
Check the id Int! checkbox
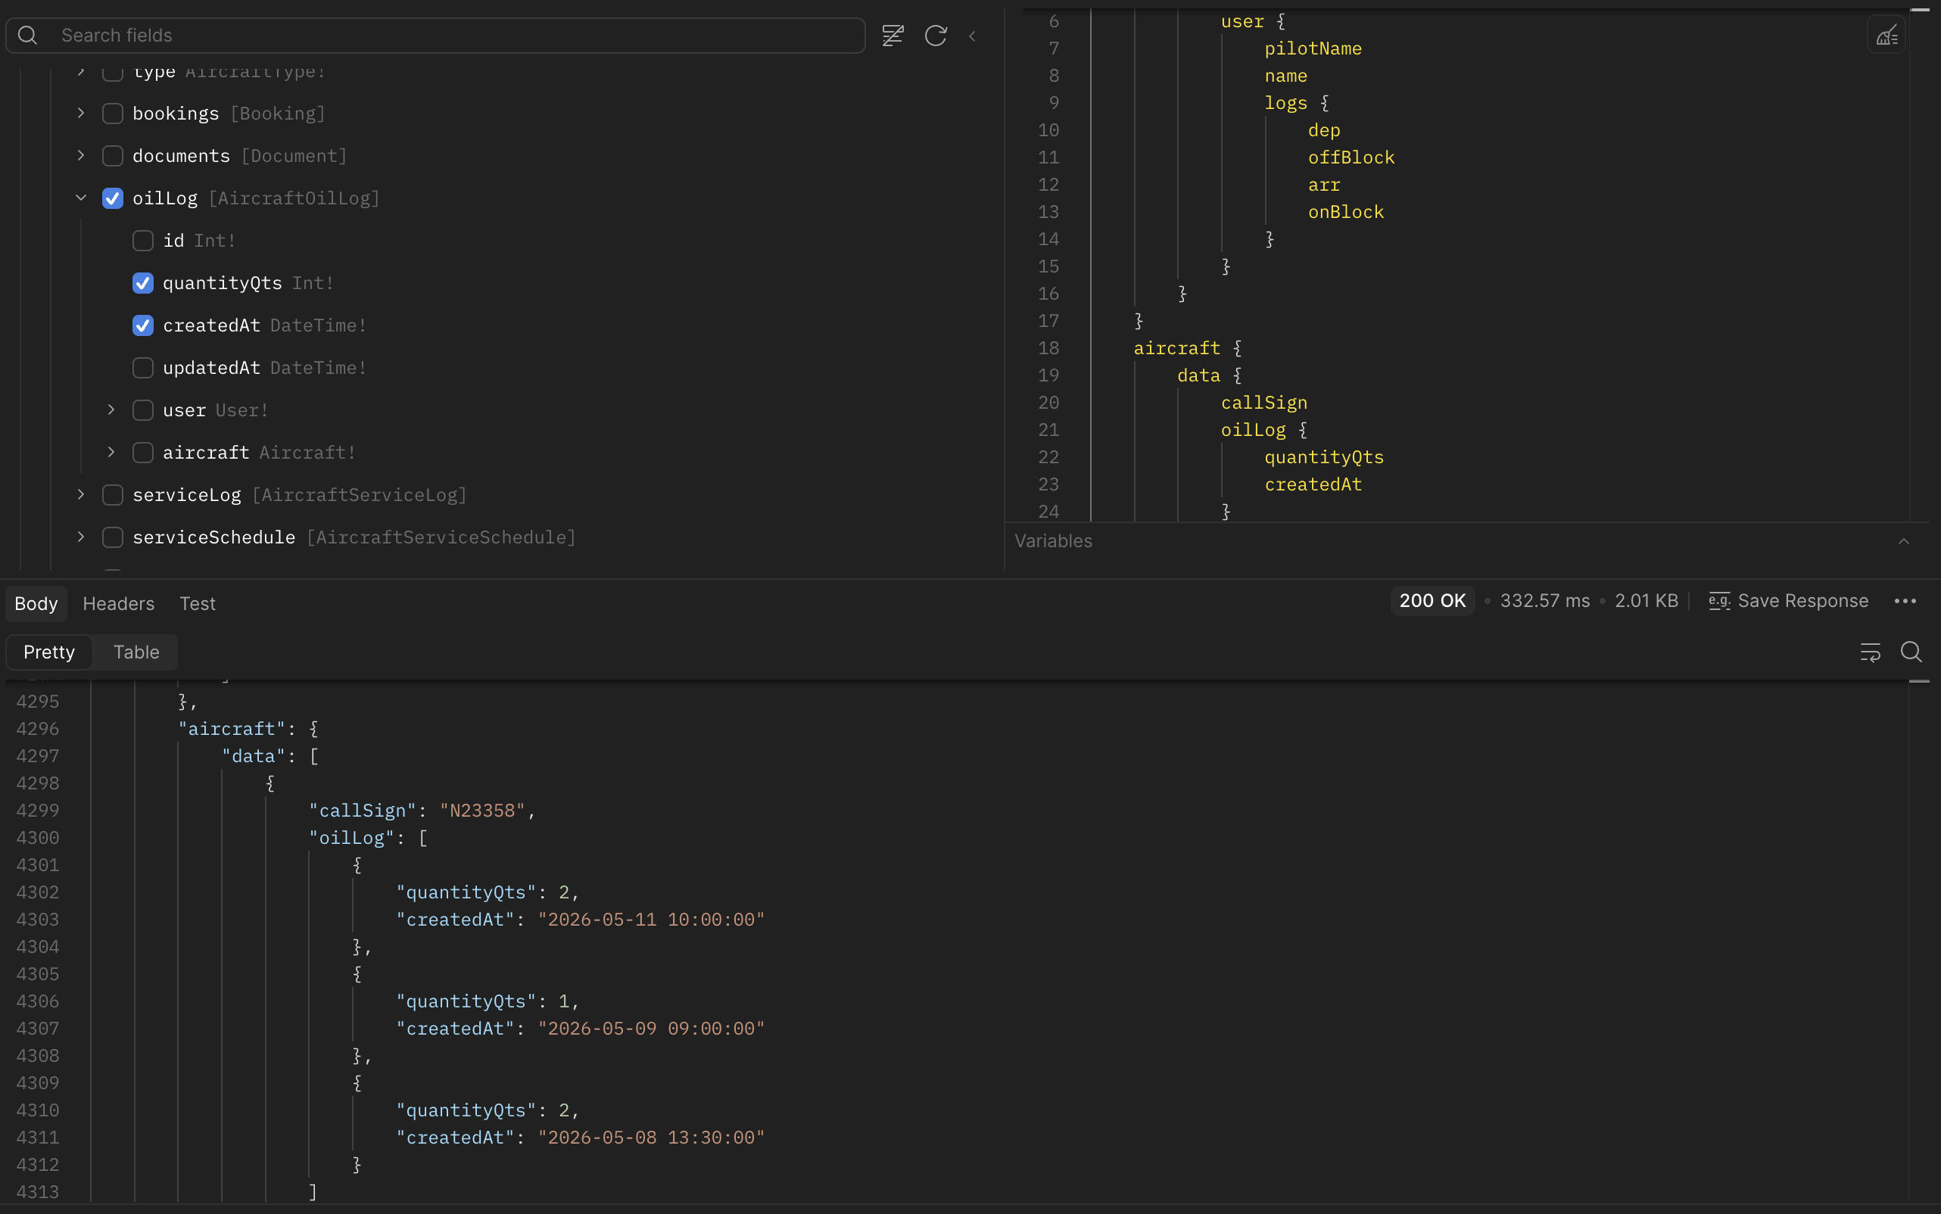tap(143, 241)
